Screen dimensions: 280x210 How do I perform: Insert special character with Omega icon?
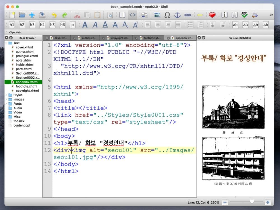pos(167,15)
